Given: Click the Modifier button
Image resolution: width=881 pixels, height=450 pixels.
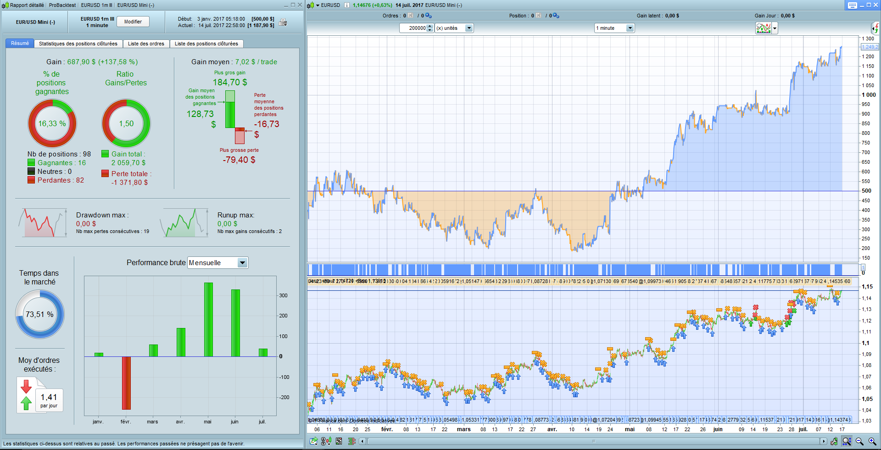Looking at the screenshot, I should click(x=133, y=22).
